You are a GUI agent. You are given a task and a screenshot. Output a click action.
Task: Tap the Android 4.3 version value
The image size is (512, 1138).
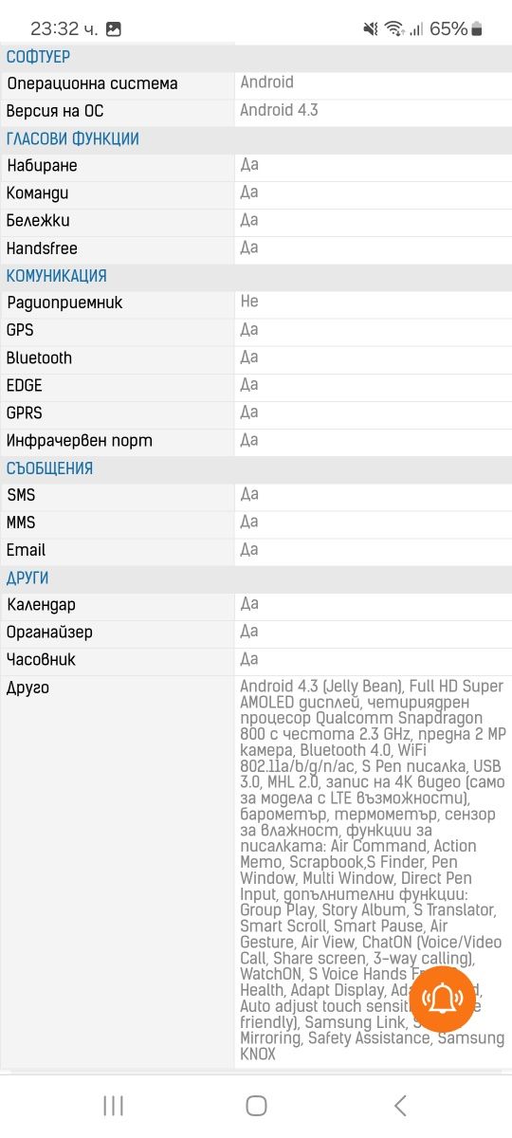click(x=279, y=110)
